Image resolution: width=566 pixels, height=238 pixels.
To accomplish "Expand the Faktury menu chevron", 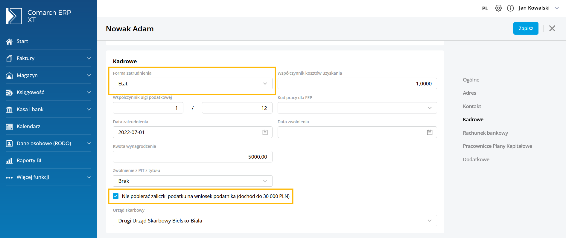I will (89, 59).
